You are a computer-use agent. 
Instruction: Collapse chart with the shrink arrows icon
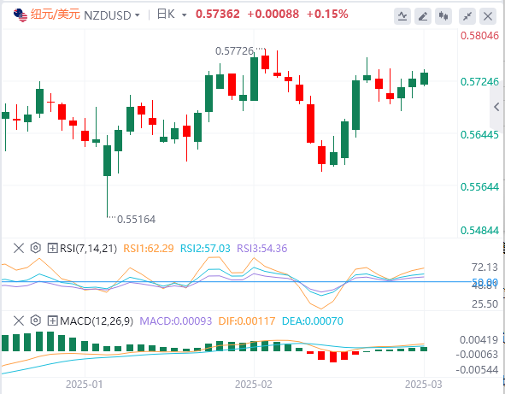(467, 16)
